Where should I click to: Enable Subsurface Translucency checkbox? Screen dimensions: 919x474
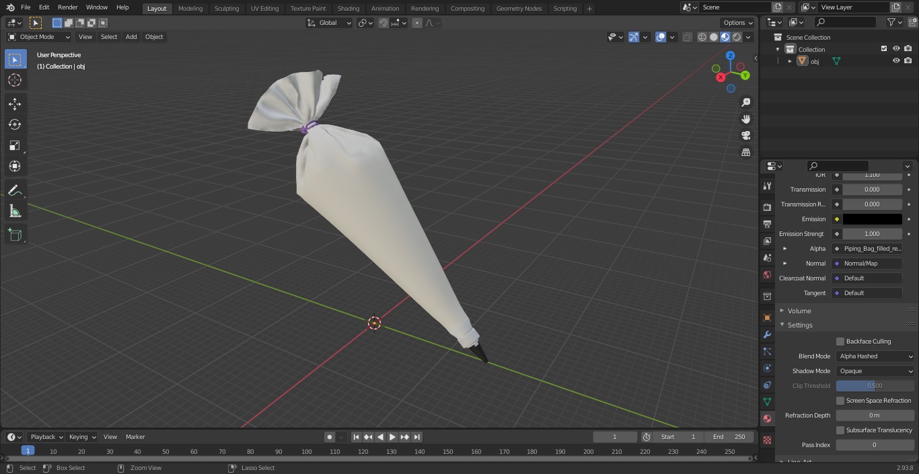click(x=840, y=430)
